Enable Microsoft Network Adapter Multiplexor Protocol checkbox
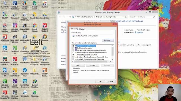 click(73, 52)
